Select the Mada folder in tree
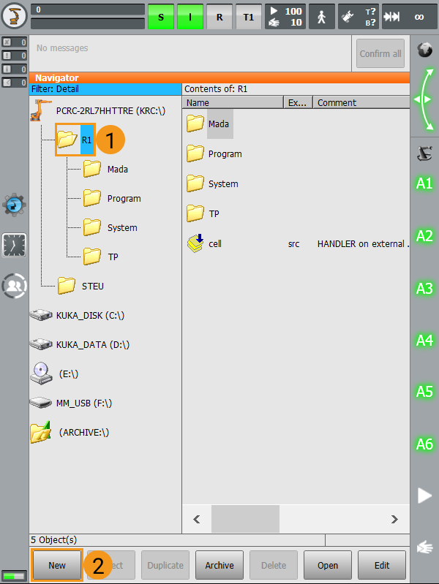The height and width of the screenshot is (584, 439). click(105, 169)
